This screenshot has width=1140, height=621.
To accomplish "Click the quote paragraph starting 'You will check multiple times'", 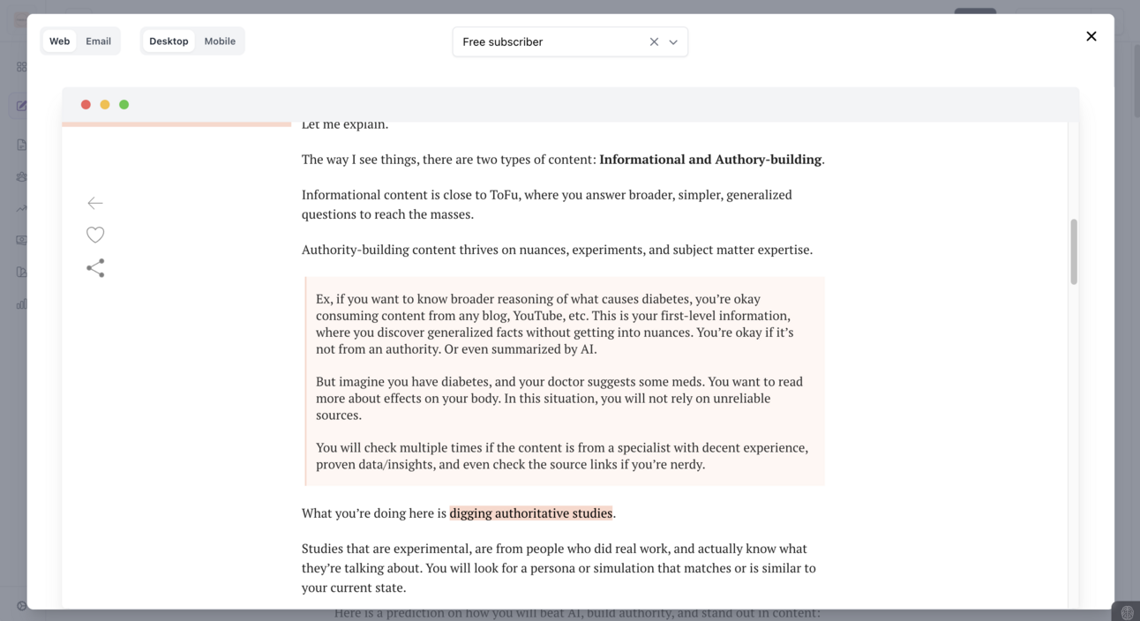I will click(x=562, y=456).
